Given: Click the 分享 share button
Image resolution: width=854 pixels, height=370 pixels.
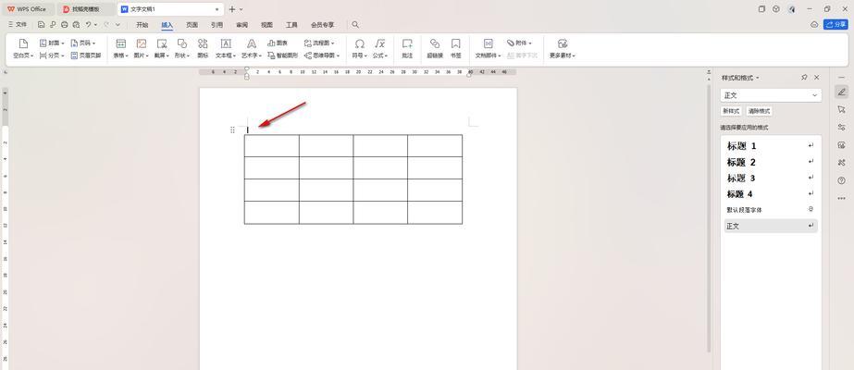Looking at the screenshot, I should click(835, 25).
